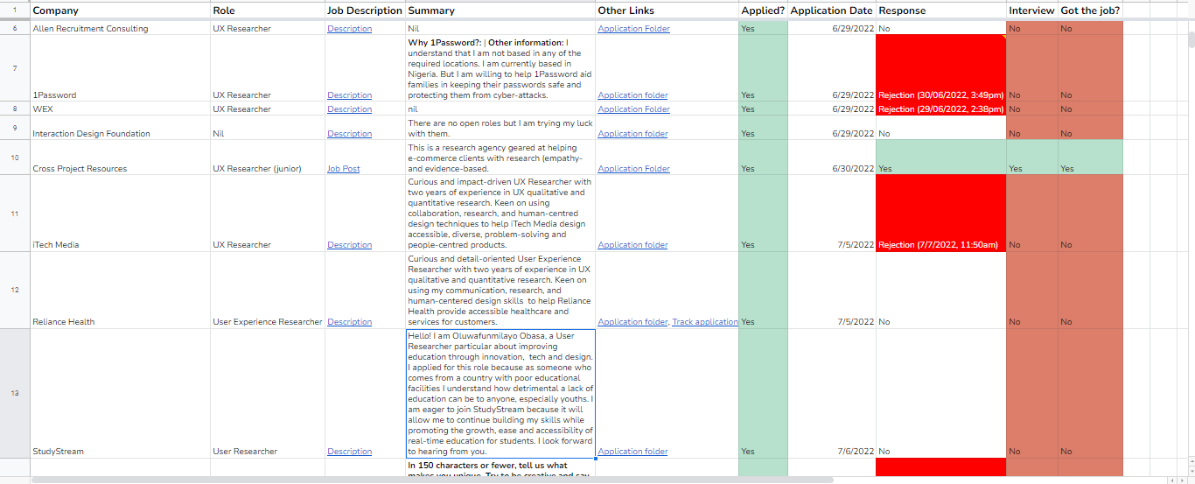Open the Description link in the WEX row
The width and height of the screenshot is (1195, 484).
350,109
